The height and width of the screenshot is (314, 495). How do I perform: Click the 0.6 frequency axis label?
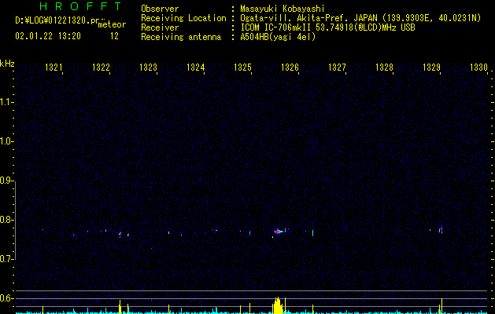6,298
